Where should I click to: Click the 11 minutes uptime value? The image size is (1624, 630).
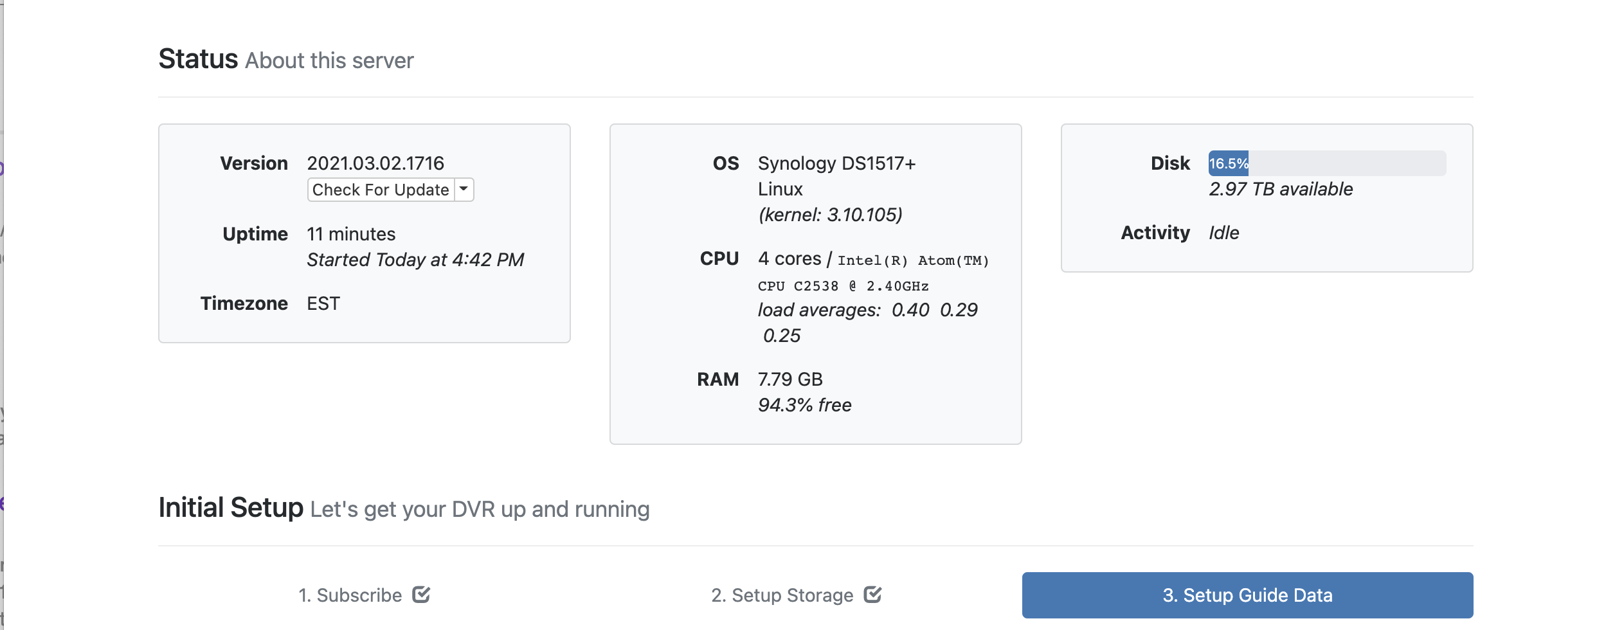[351, 234]
